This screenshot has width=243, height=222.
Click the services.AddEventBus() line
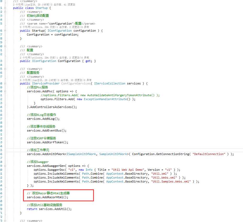click(x=47, y=130)
